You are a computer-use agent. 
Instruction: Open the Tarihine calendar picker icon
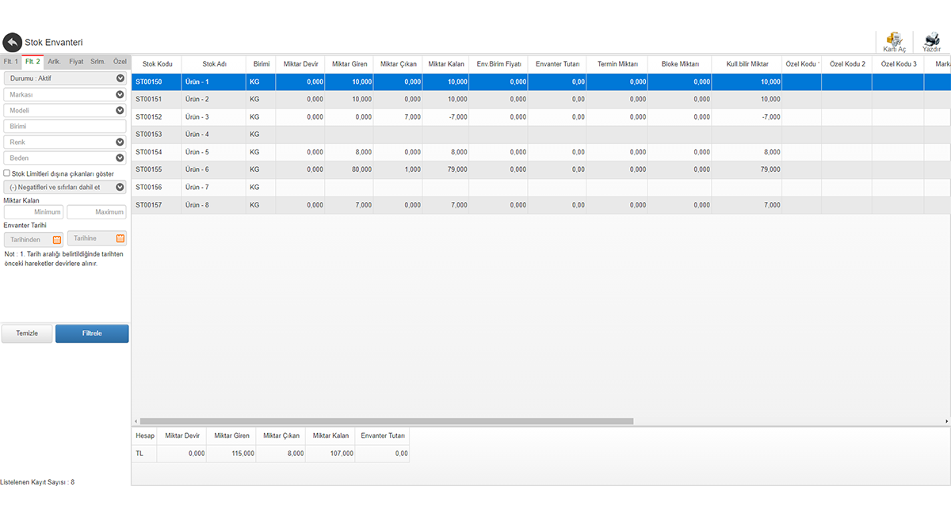[x=120, y=238]
